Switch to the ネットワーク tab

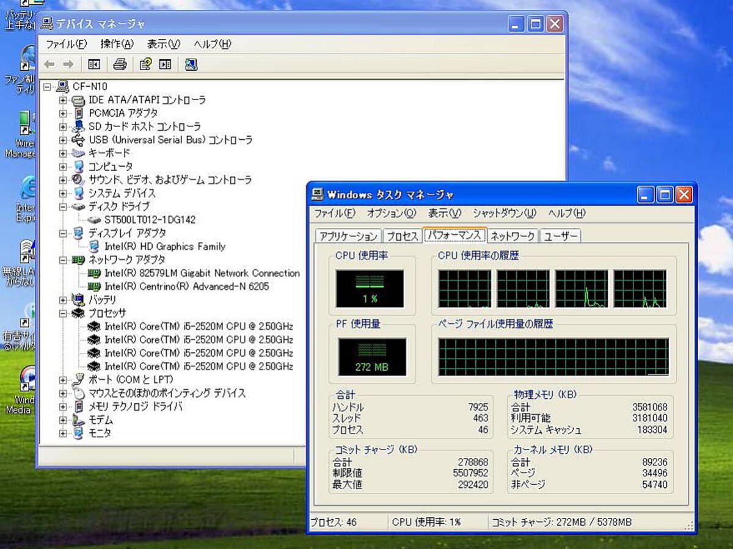click(514, 236)
